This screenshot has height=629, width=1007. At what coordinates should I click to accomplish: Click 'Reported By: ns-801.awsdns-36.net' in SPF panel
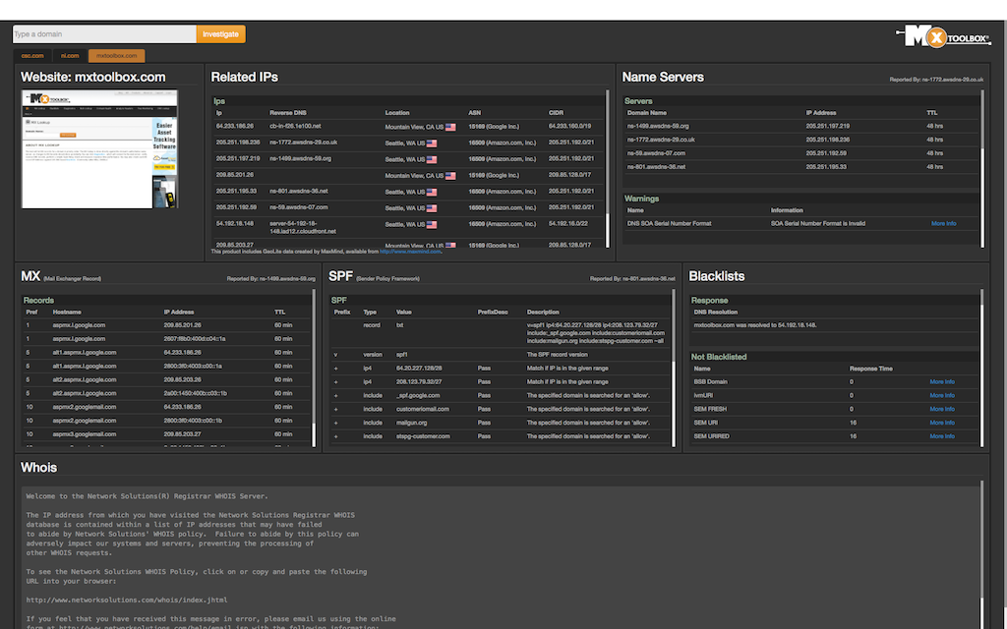pos(632,278)
